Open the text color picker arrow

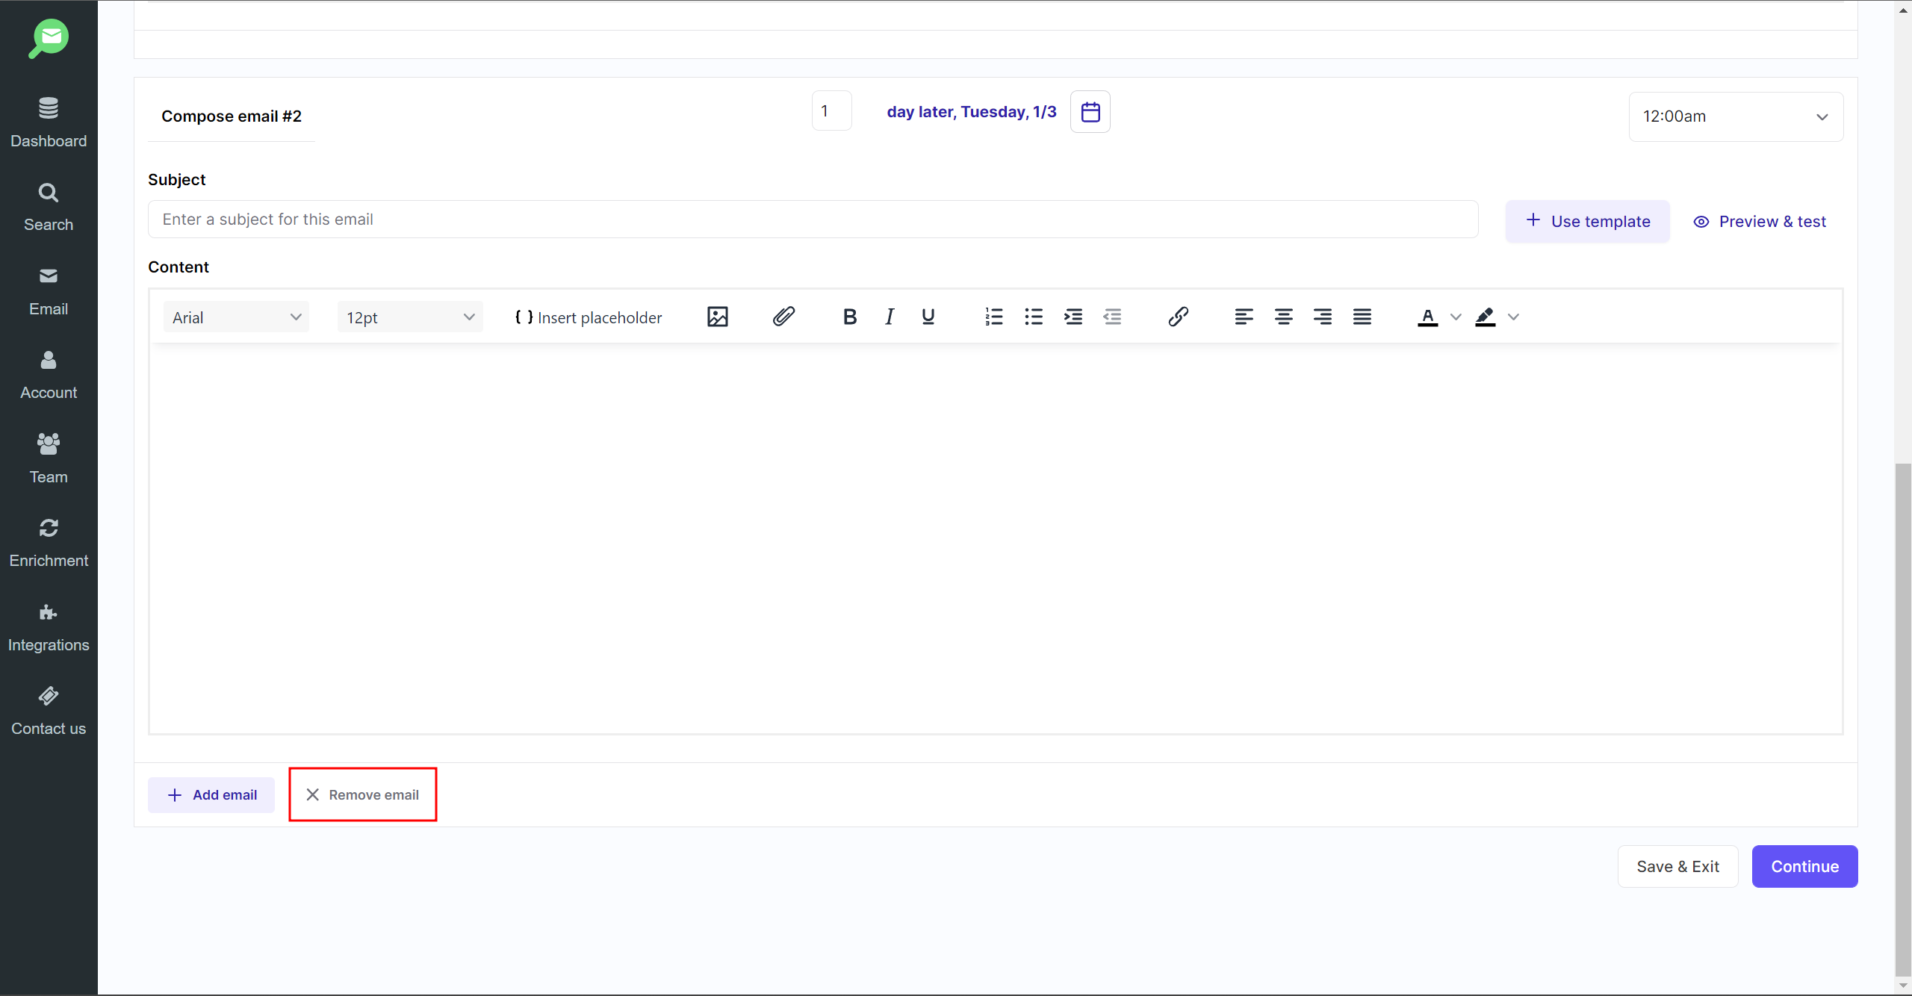pos(1456,317)
